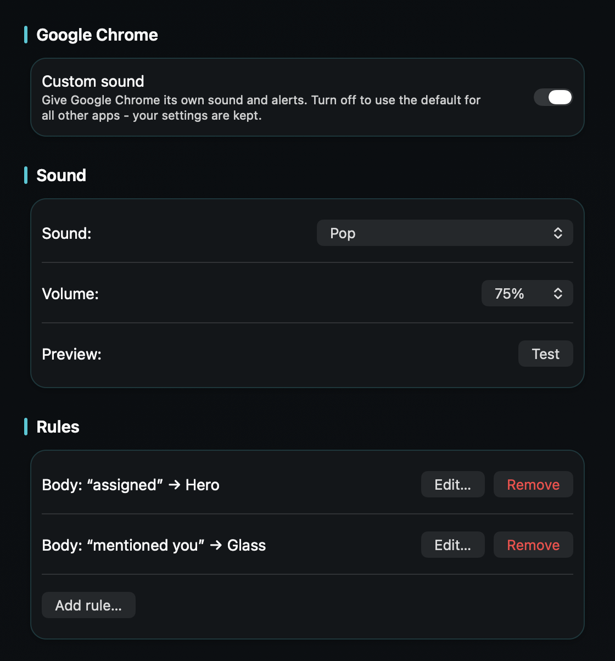
Task: Click the Add rule... button
Action: [x=88, y=606]
